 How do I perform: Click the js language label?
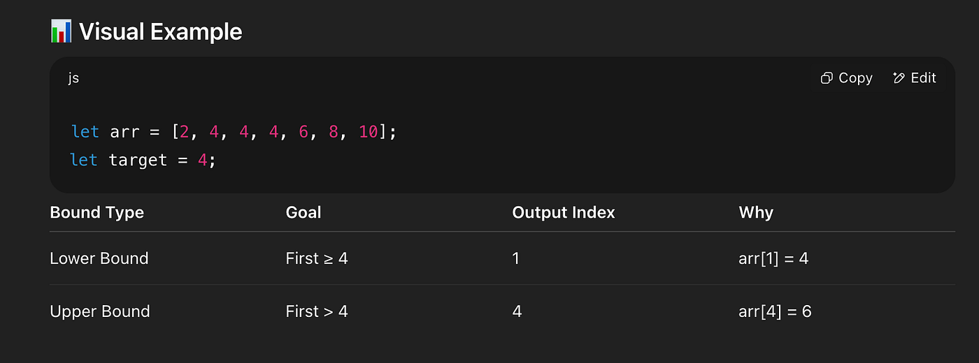click(73, 78)
